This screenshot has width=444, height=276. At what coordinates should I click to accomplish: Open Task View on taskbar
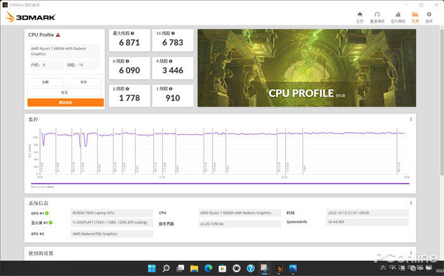pyautogui.click(x=180, y=268)
